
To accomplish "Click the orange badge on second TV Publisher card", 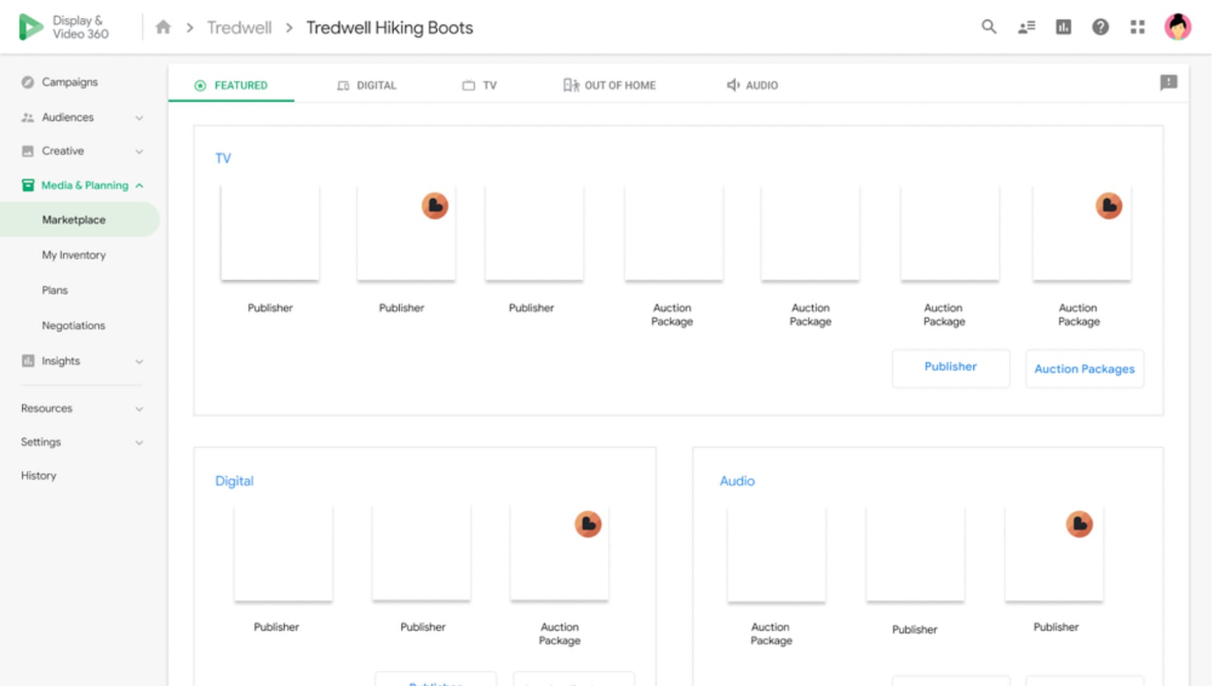I will (435, 206).
